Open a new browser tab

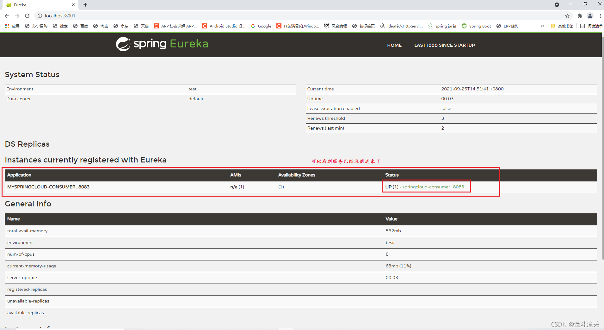pyautogui.click(x=85, y=5)
